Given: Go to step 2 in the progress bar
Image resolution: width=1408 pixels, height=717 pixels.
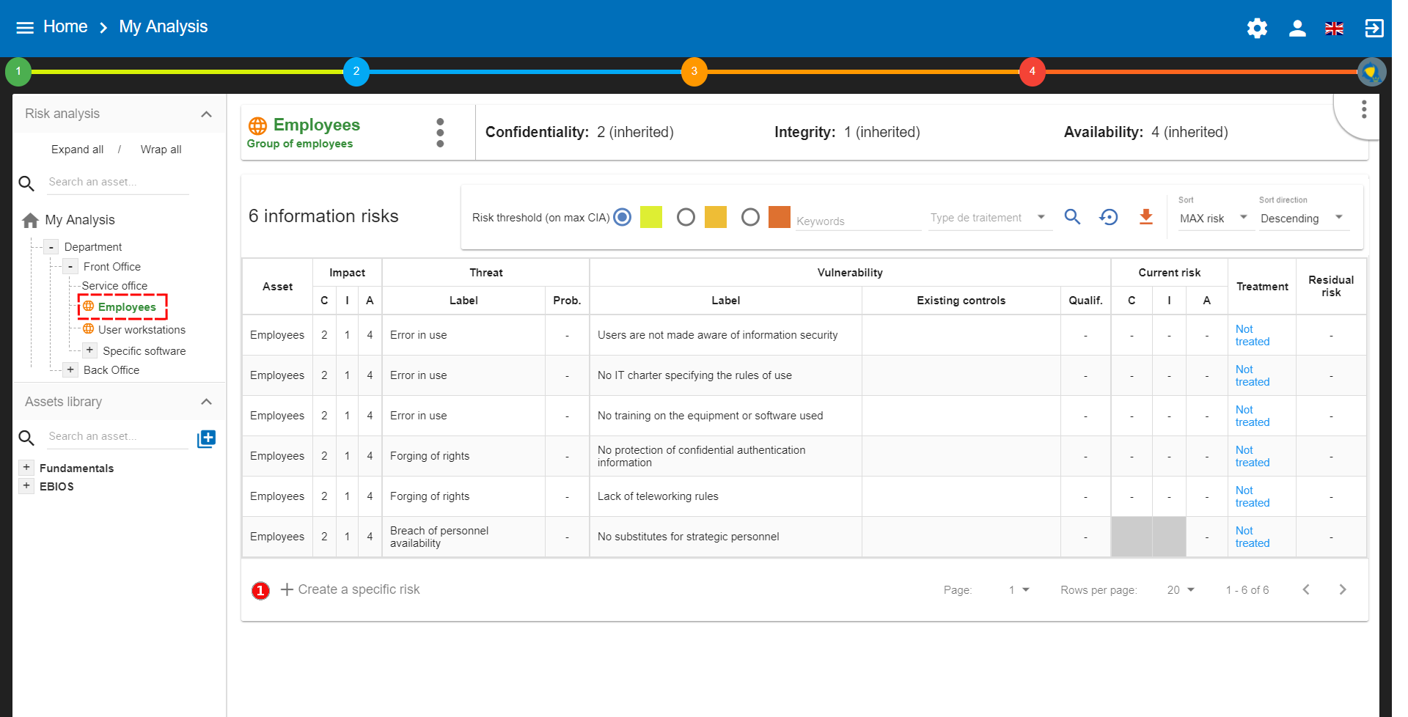Looking at the screenshot, I should coord(356,72).
